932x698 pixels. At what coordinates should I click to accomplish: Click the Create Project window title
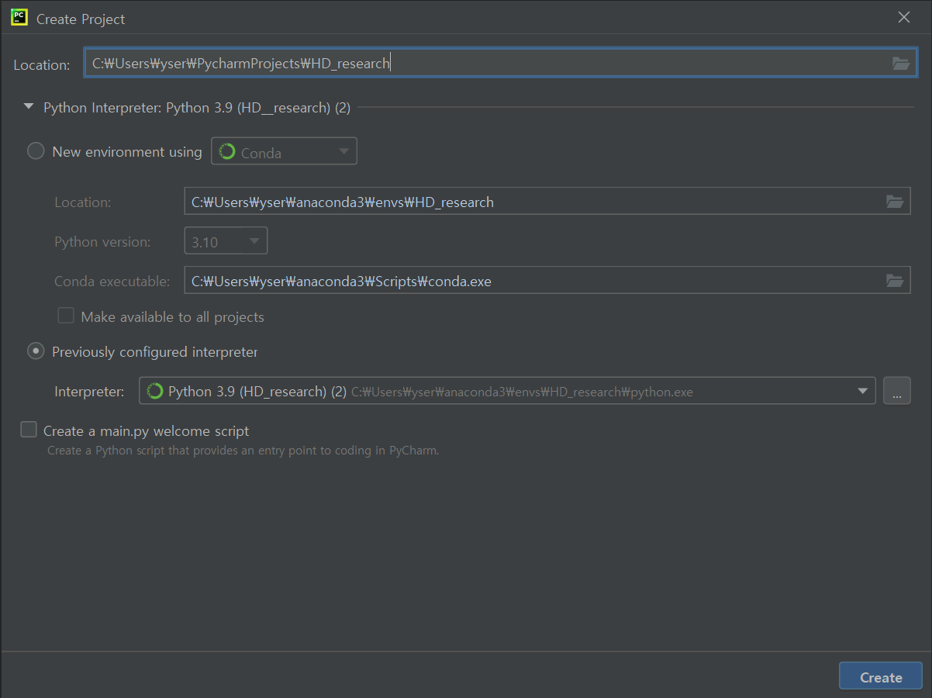pyautogui.click(x=81, y=19)
